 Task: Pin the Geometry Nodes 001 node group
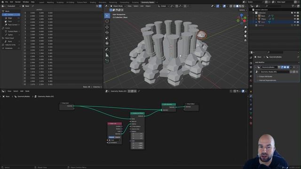pyautogui.click(x=139, y=91)
